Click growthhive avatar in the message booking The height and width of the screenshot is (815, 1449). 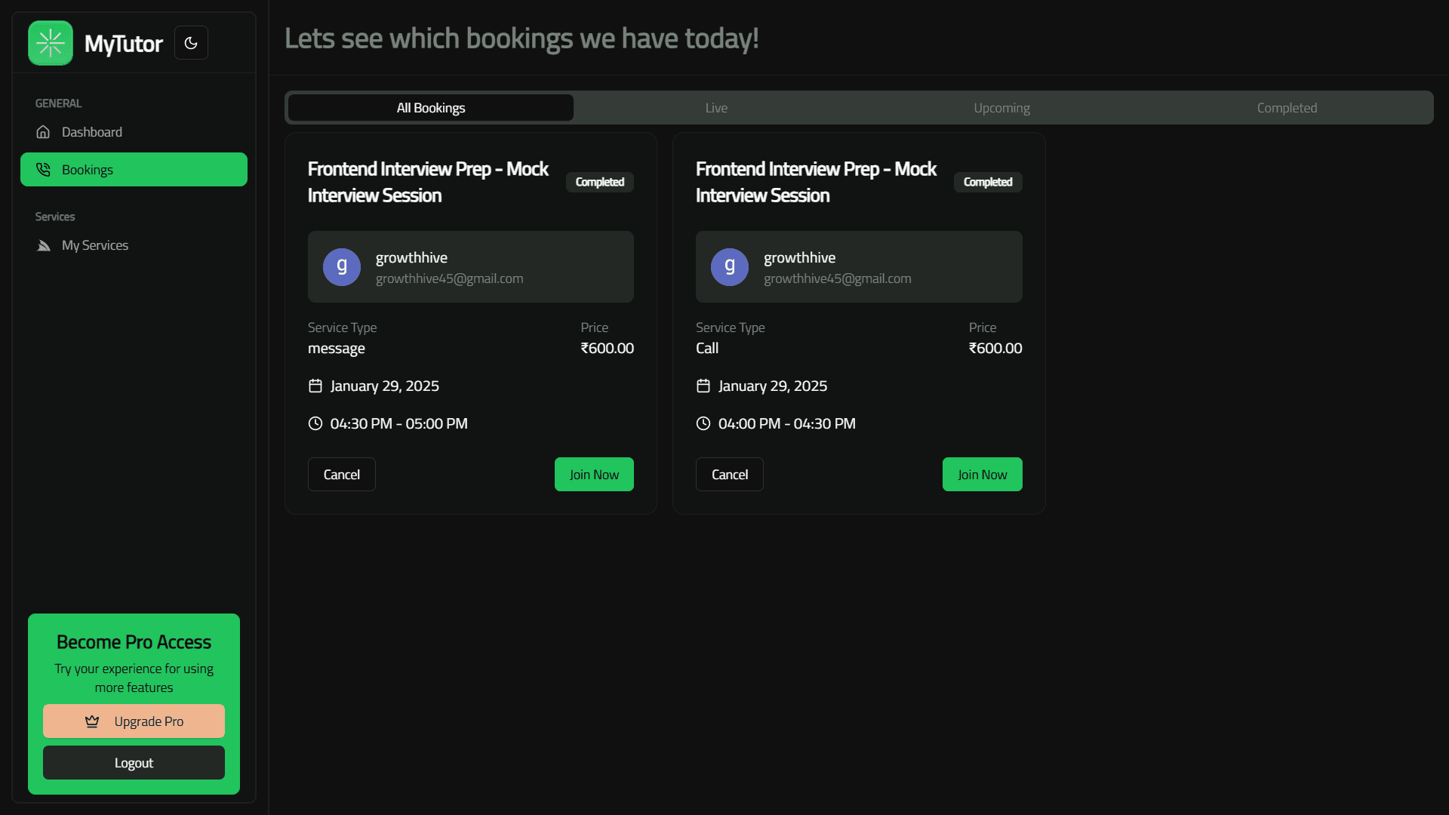click(x=342, y=267)
